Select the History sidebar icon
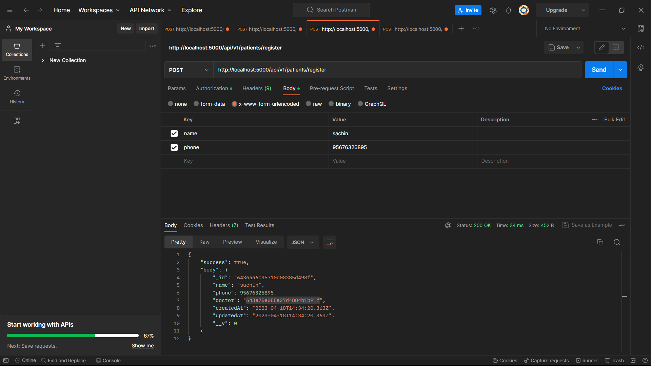The width and height of the screenshot is (651, 366). pyautogui.click(x=17, y=97)
